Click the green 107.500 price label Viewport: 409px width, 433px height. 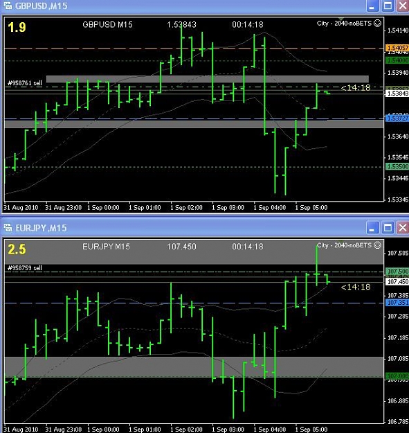click(397, 271)
